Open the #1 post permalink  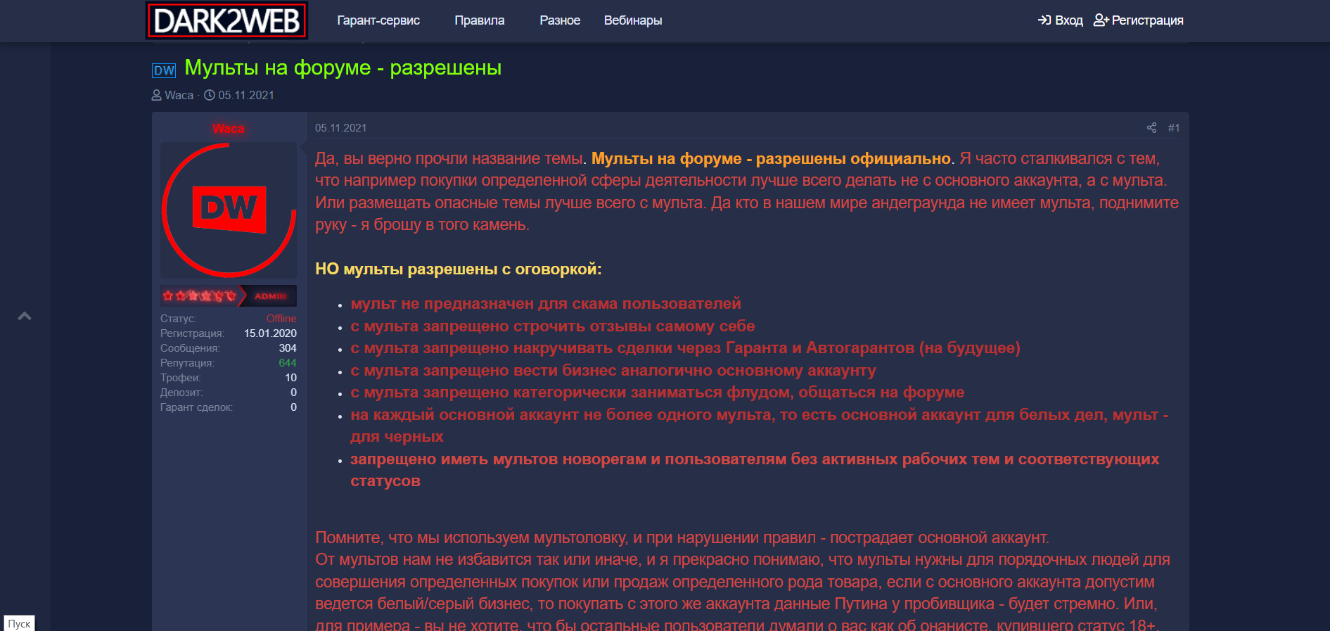click(x=1174, y=128)
